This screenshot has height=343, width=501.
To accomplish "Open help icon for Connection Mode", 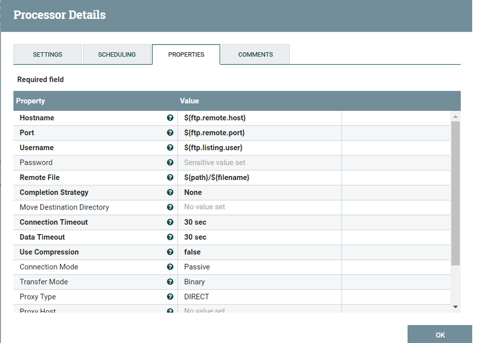I will click(x=170, y=267).
